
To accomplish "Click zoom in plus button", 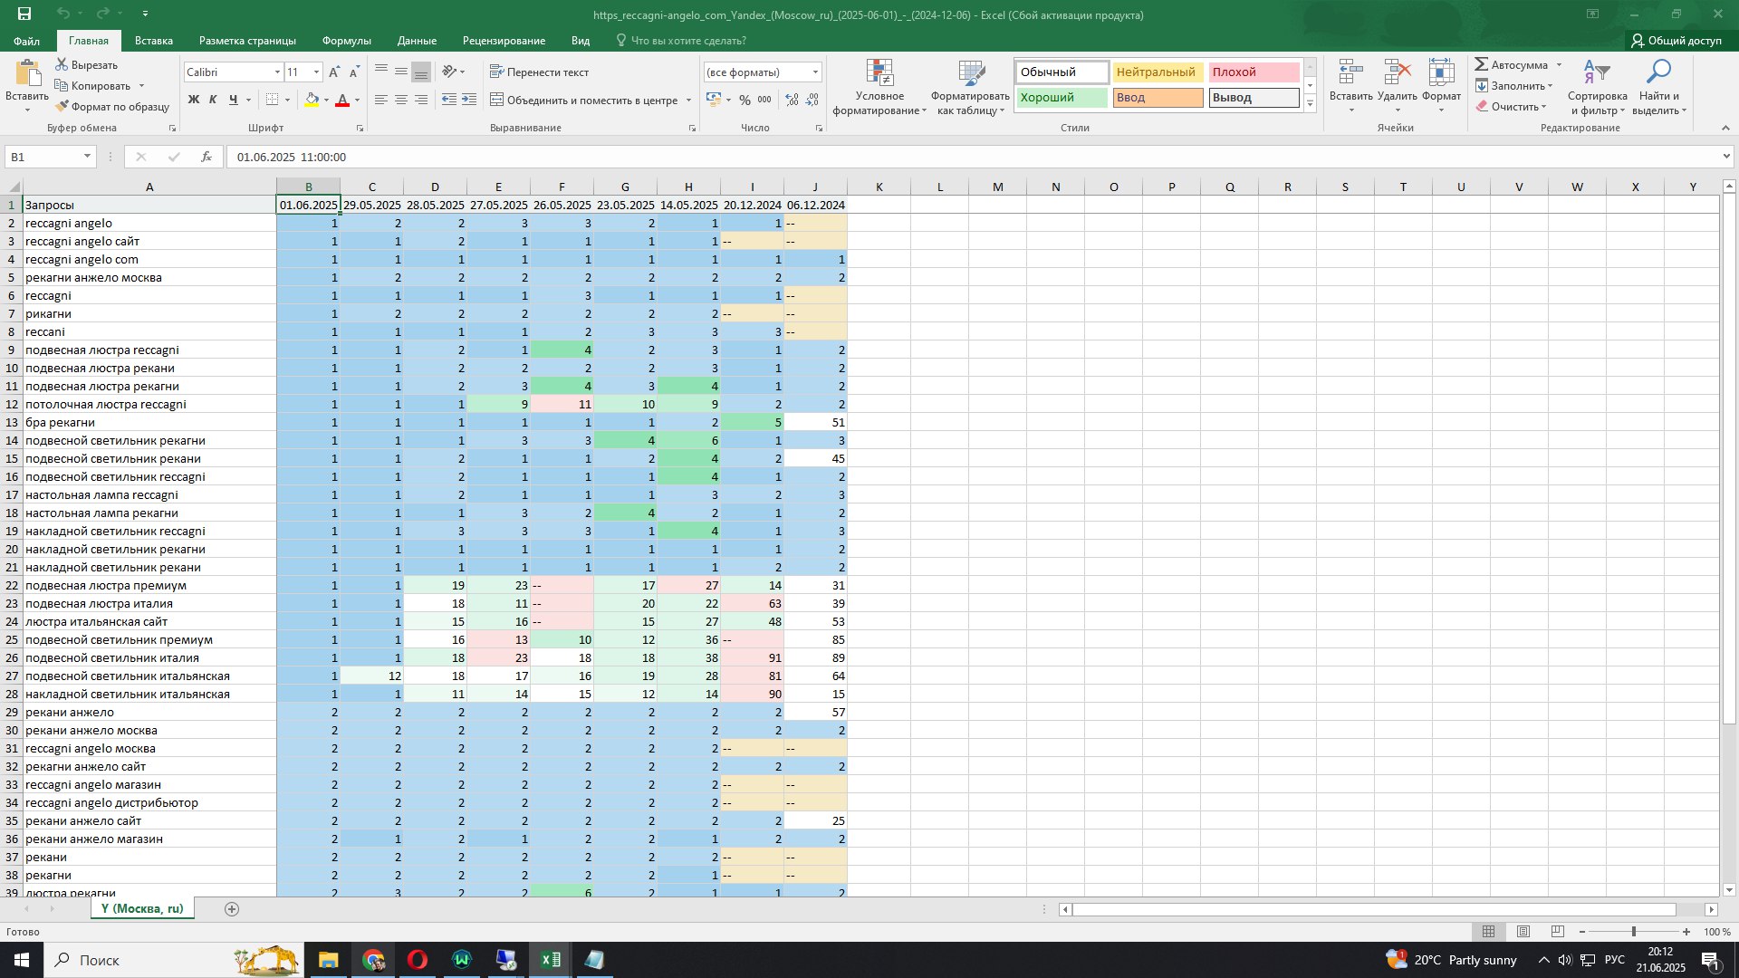I will point(1686,932).
